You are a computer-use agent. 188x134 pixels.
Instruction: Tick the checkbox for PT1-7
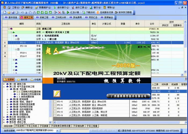[55, 109]
